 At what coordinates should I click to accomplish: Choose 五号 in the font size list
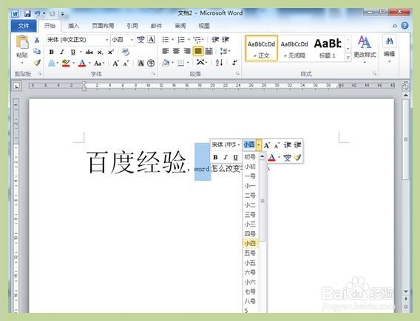pos(250,253)
